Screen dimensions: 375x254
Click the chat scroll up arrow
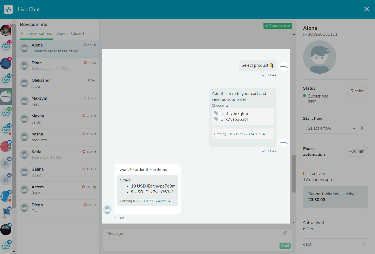294,34
